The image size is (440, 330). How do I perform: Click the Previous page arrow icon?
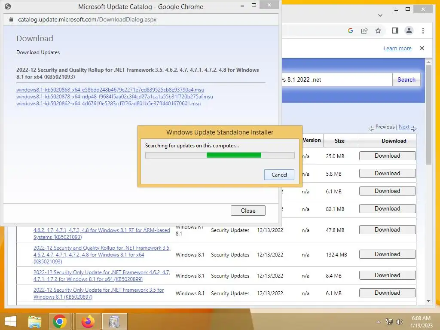372,128
